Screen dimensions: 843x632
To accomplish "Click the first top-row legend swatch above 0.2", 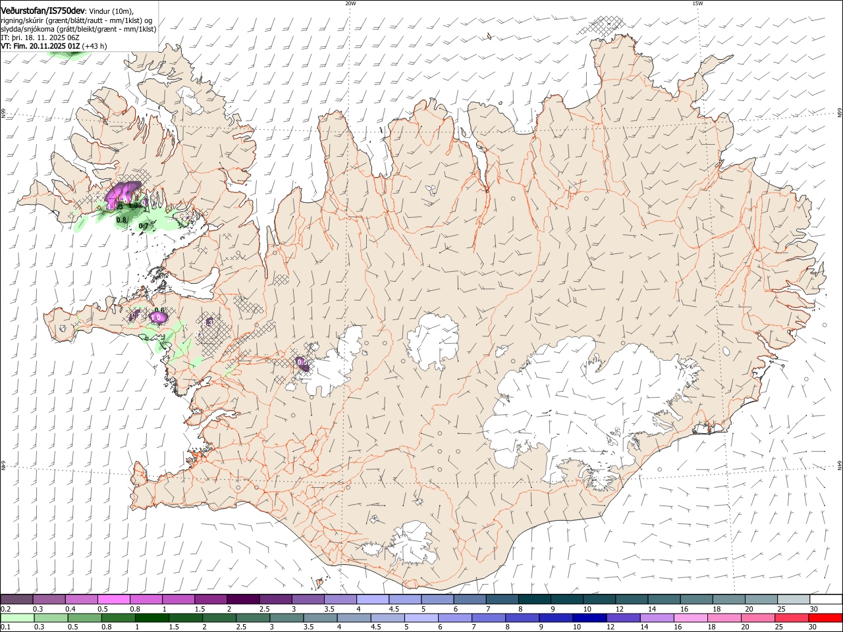I will [x=16, y=600].
